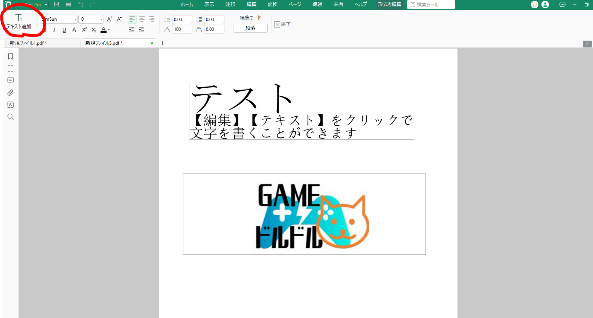This screenshot has height=318, width=593.
Task: Open the 注釈 menu tab
Action: tap(230, 5)
